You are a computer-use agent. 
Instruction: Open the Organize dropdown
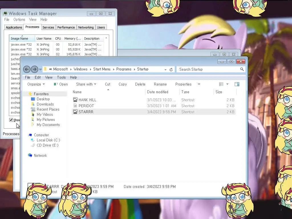pyautogui.click(x=36, y=84)
